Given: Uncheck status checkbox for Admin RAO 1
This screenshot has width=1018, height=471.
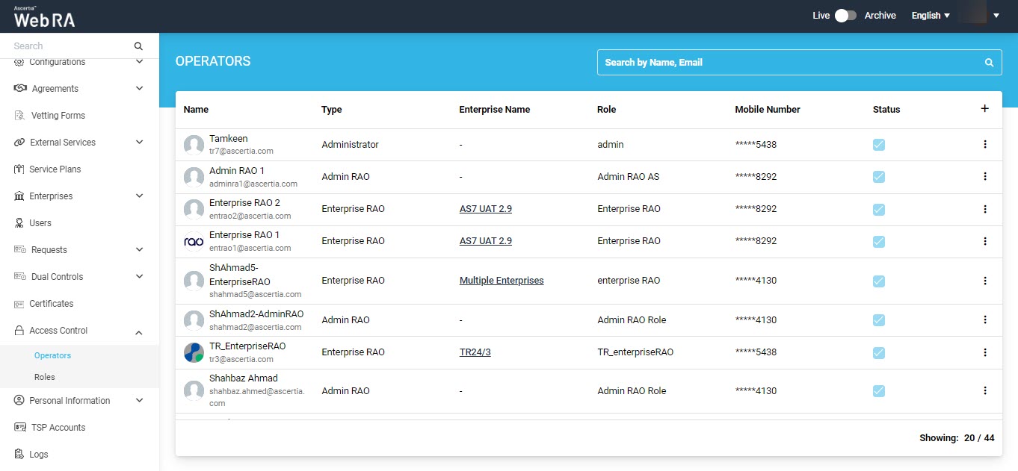Looking at the screenshot, I should pyautogui.click(x=879, y=177).
